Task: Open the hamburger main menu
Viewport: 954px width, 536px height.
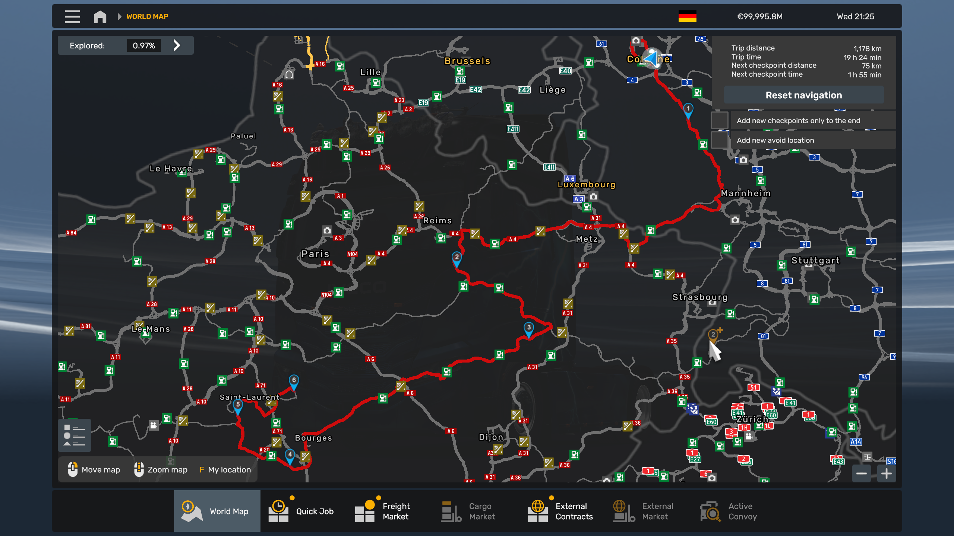Action: (72, 16)
